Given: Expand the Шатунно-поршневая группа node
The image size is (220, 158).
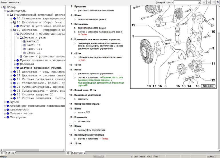Looking at the screenshot, I should tap(15, 68).
